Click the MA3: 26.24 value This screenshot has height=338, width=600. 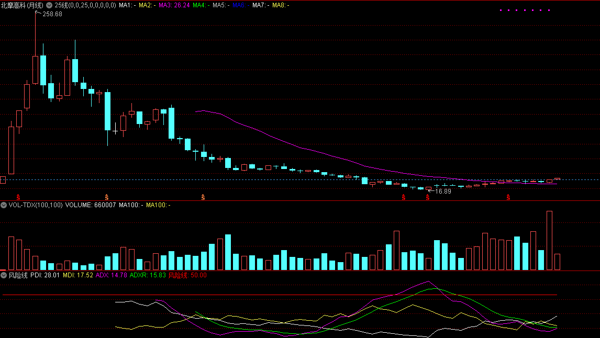click(174, 5)
